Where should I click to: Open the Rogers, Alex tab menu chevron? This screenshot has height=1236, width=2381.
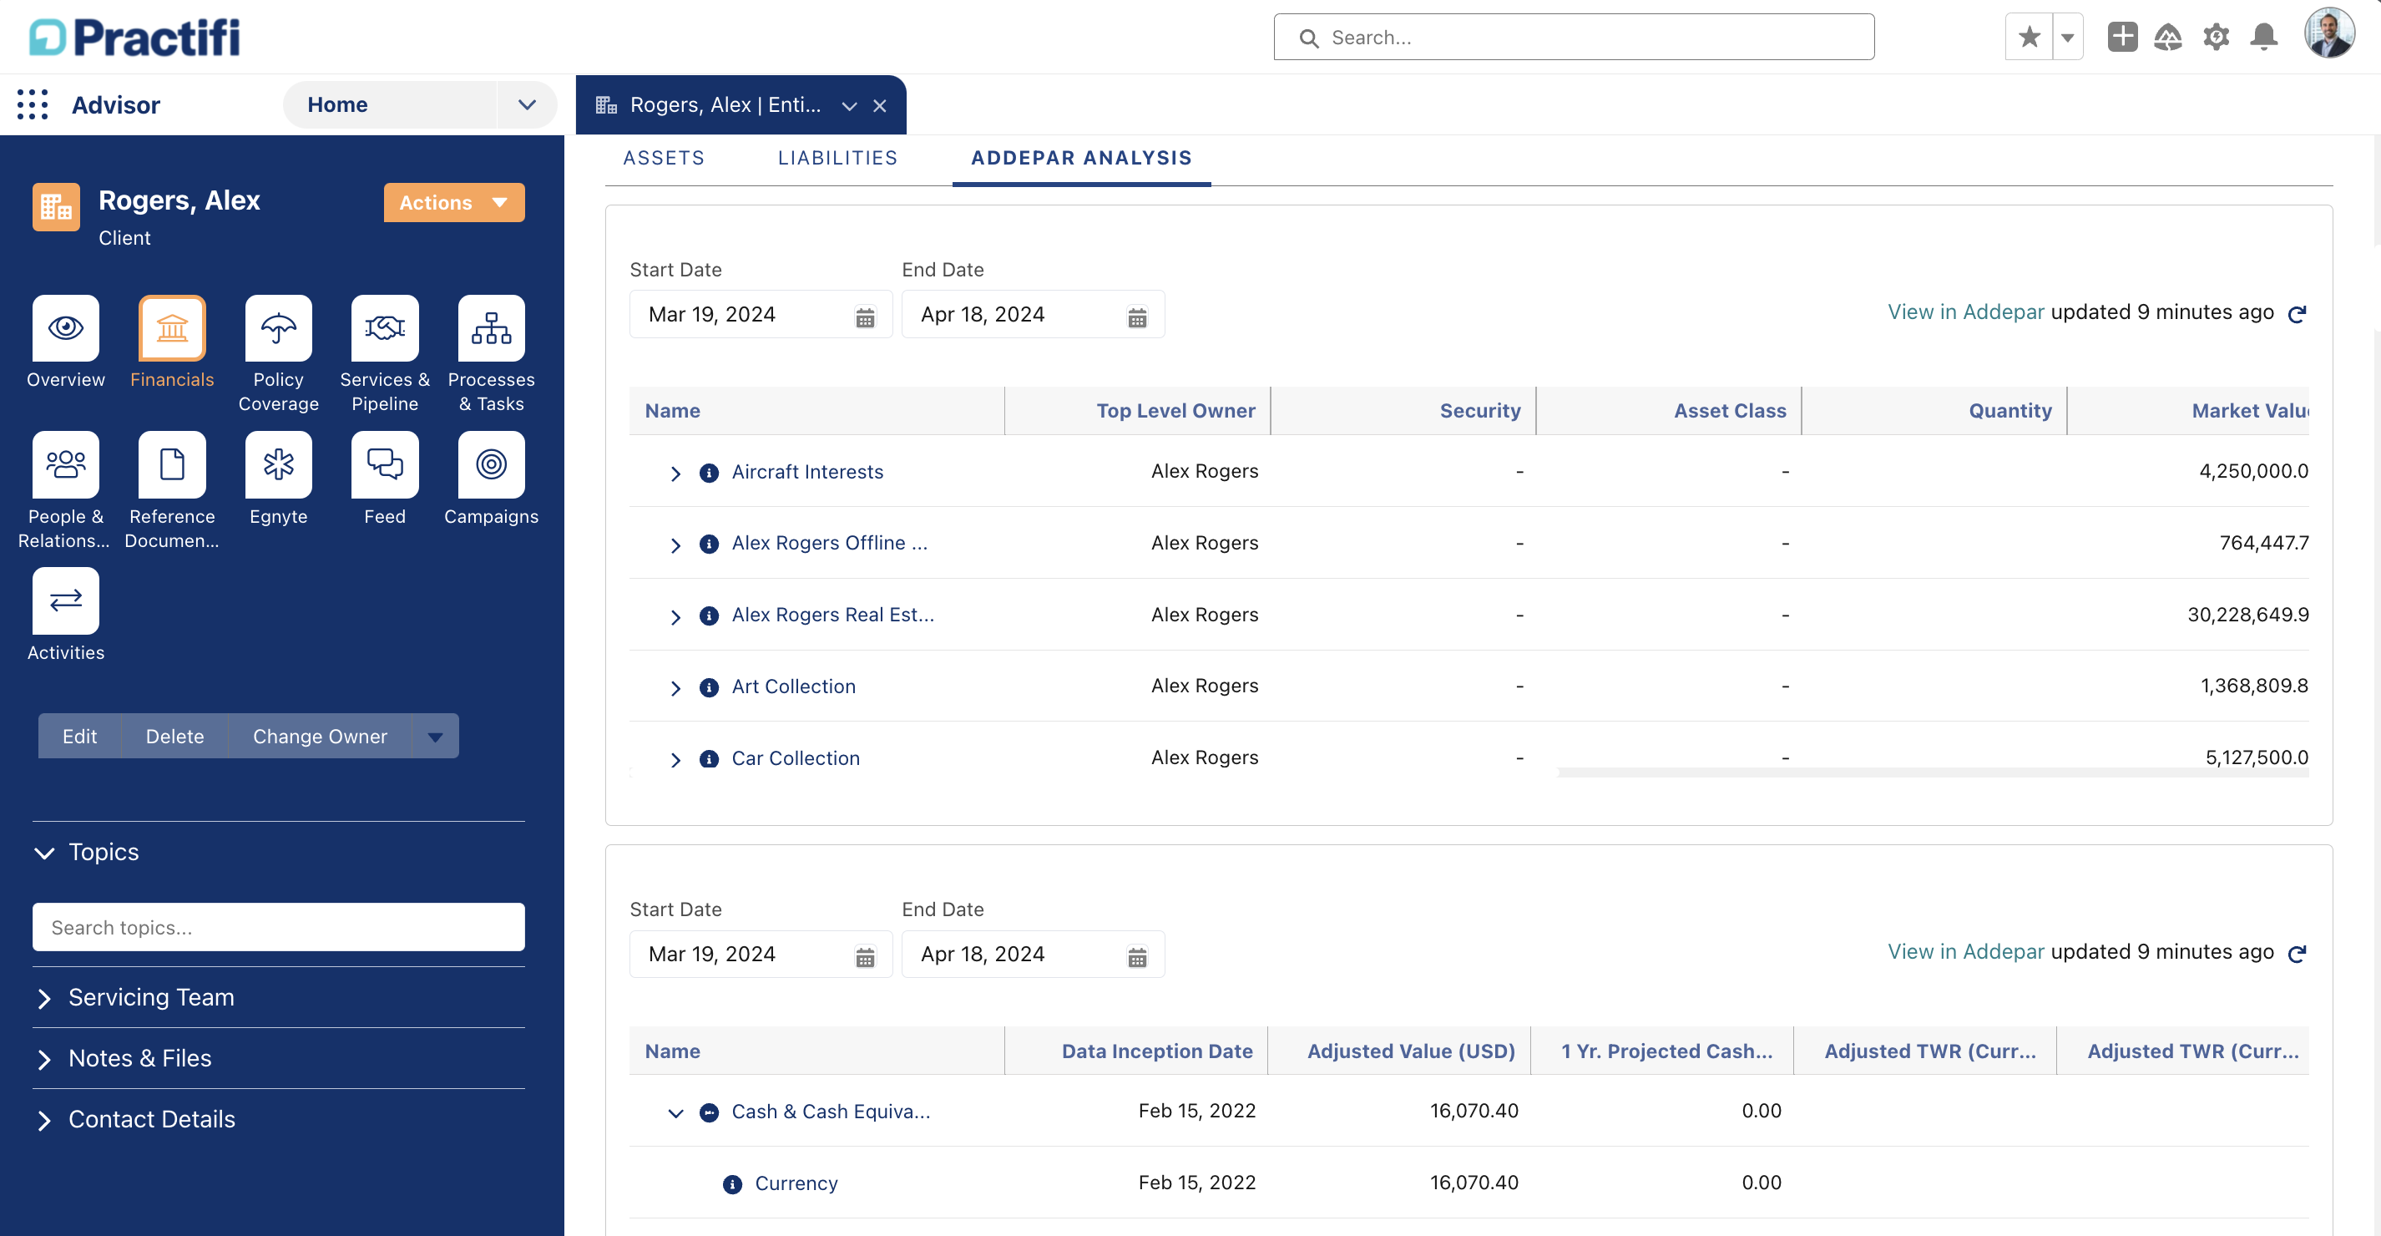[x=849, y=105]
